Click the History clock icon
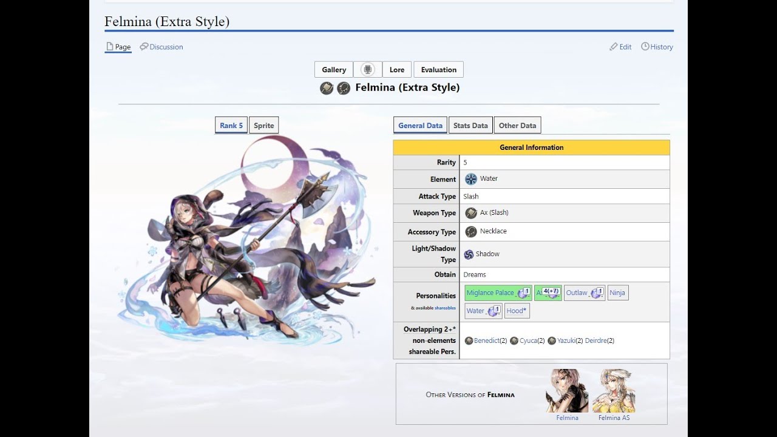This screenshot has width=777, height=437. click(x=645, y=47)
